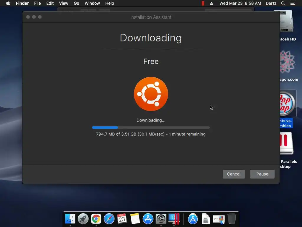302x227 pixels.
Task: Open the Applications stack right of dock divider
Action: pyautogui.click(x=193, y=219)
